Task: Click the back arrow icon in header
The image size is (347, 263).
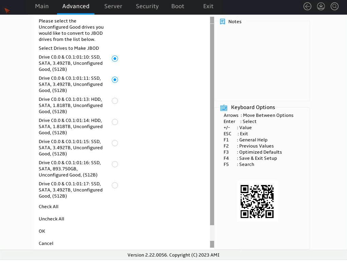Action: tap(307, 6)
